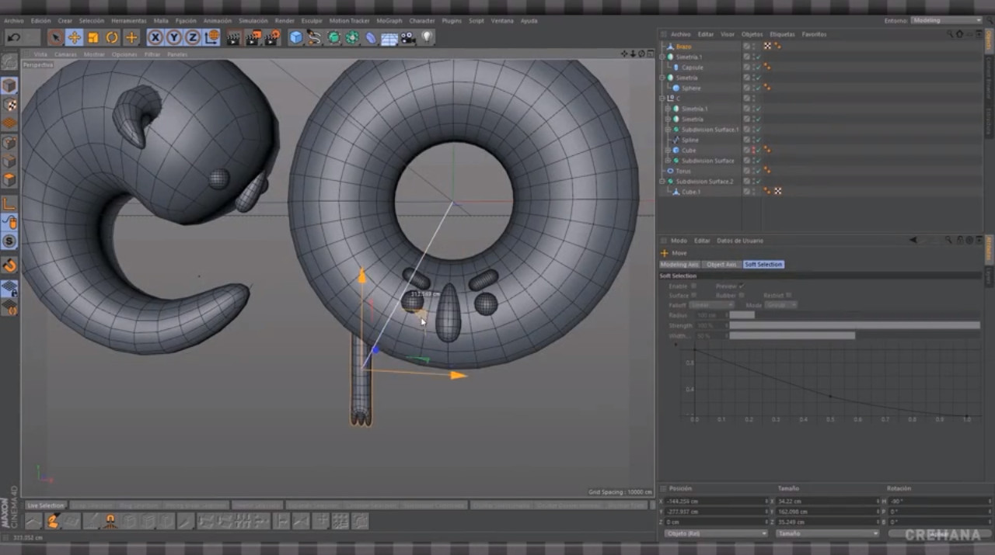The image size is (995, 555).
Task: Toggle the Z axis lock
Action: point(193,37)
